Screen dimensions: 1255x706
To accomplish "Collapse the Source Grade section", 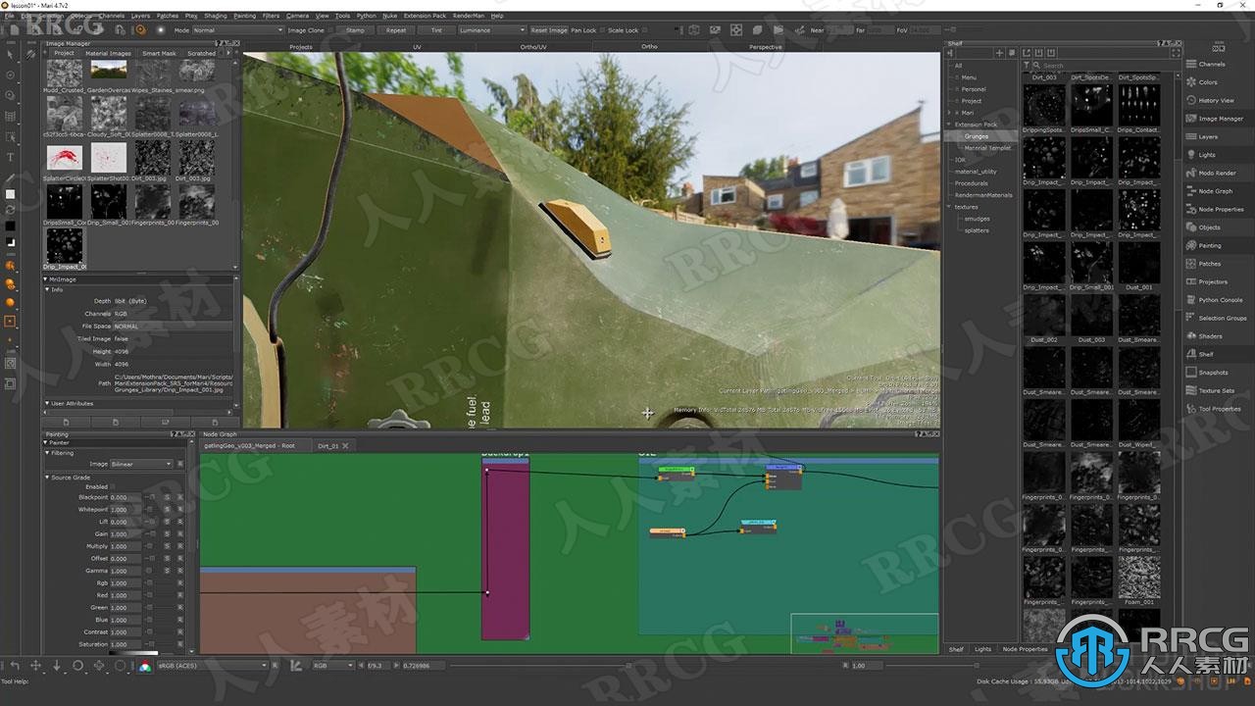I will 47,478.
